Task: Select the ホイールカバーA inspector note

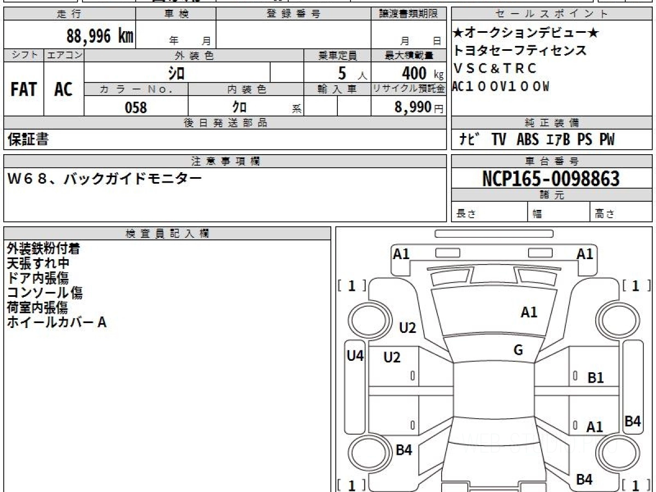Action: tap(56, 323)
